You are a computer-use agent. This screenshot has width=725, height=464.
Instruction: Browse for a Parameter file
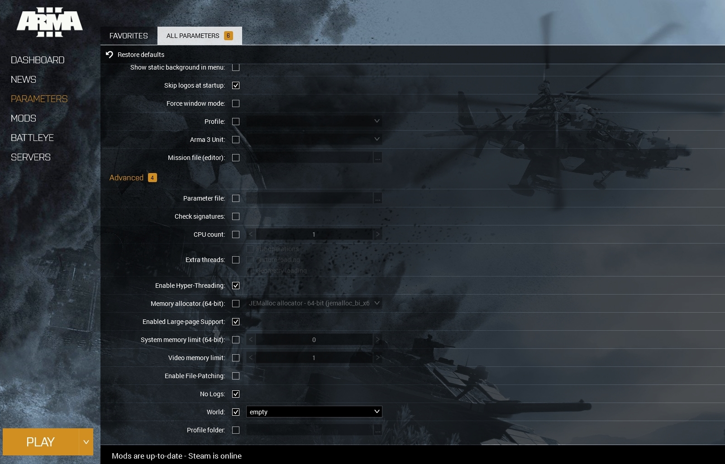coord(378,198)
